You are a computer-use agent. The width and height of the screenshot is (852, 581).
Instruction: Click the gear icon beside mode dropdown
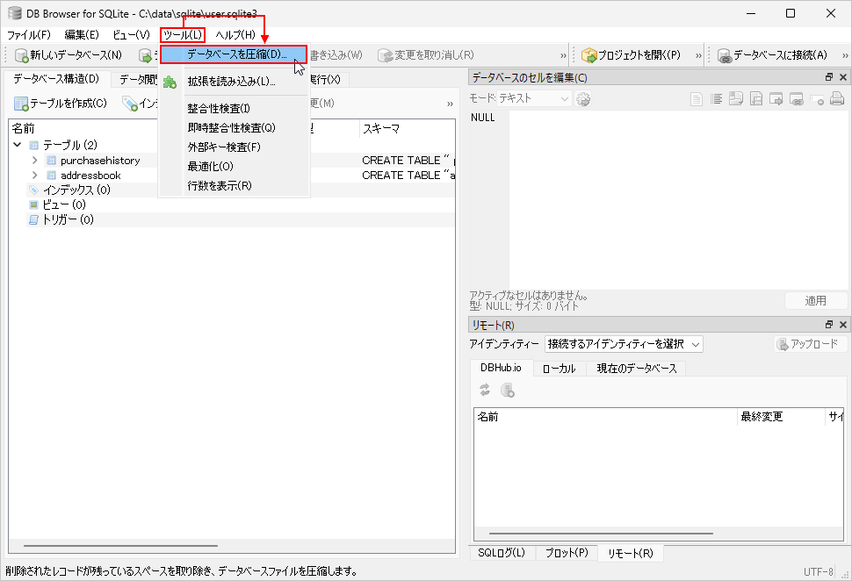pyautogui.click(x=583, y=98)
